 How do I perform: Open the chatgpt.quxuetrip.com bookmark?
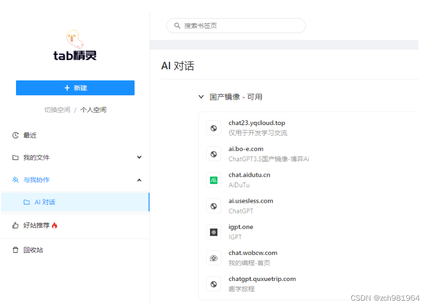click(x=262, y=279)
